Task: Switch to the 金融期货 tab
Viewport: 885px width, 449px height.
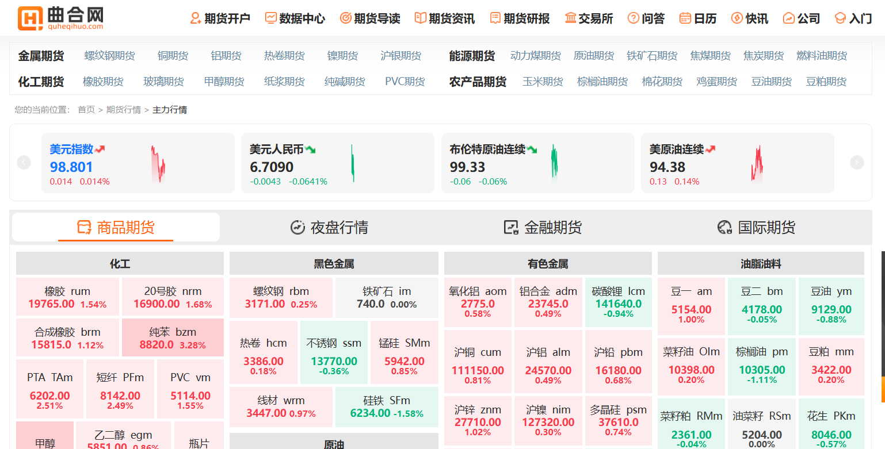Action: click(x=543, y=227)
